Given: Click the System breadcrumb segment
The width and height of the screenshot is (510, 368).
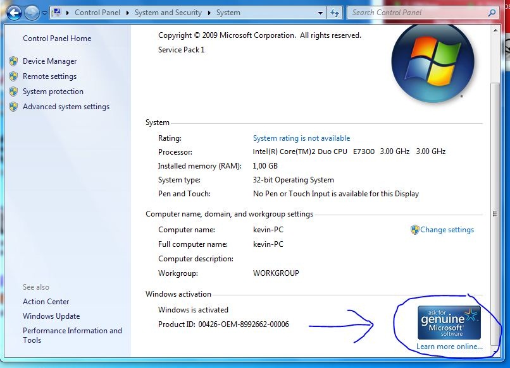Looking at the screenshot, I should [x=228, y=13].
